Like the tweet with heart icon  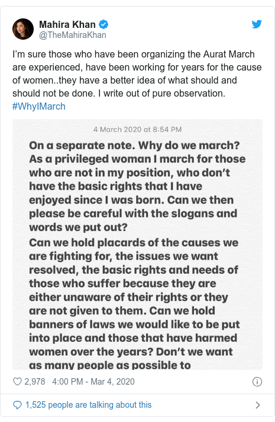18,381
